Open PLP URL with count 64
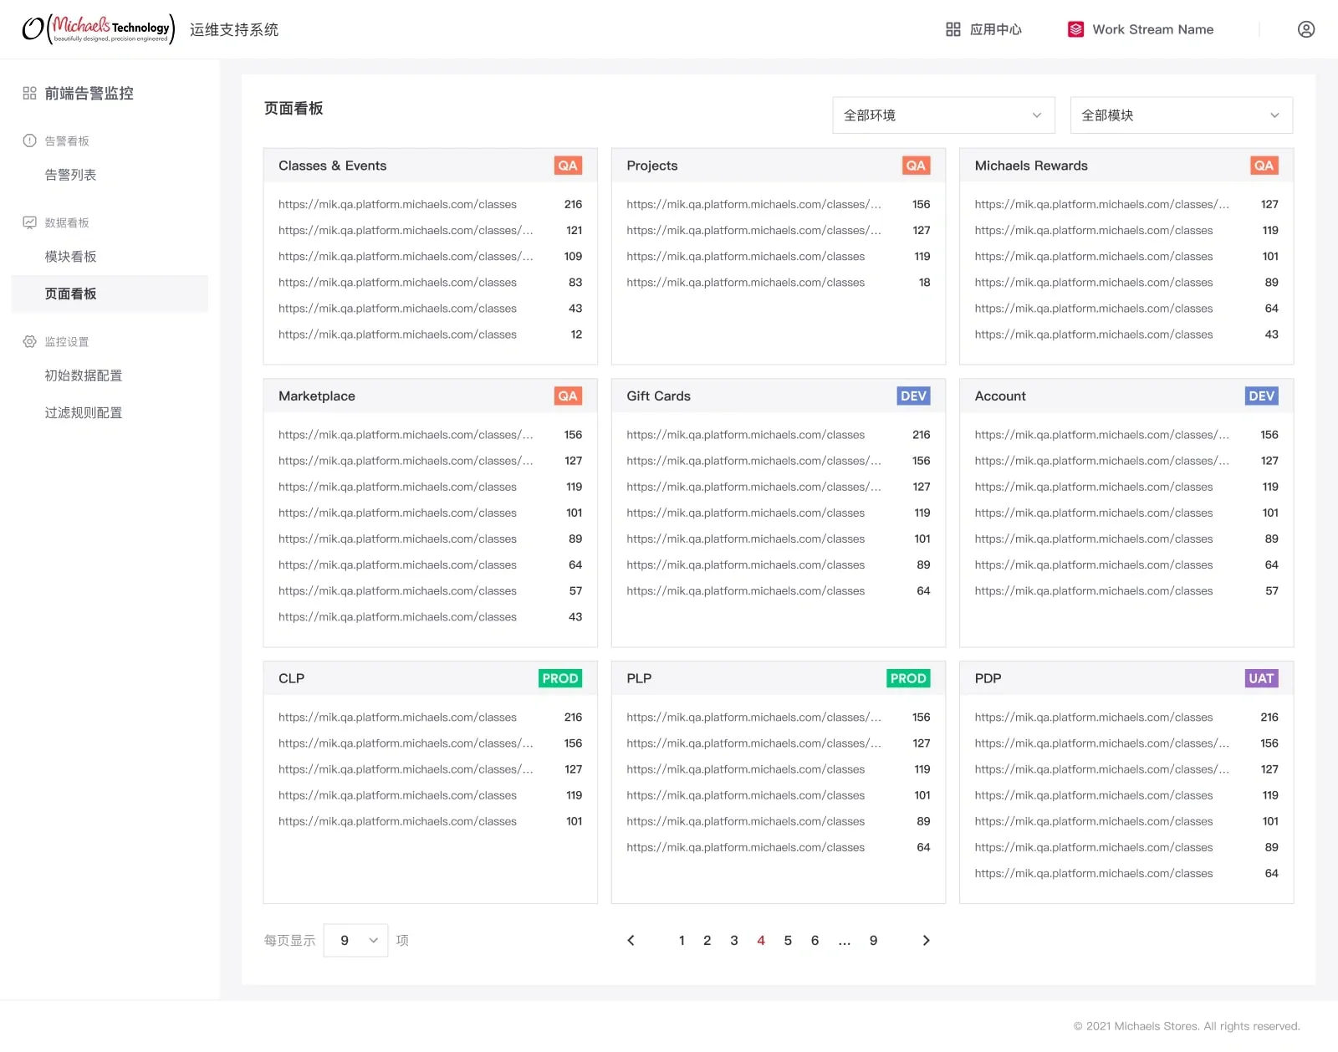The image size is (1338, 1052). point(745,847)
